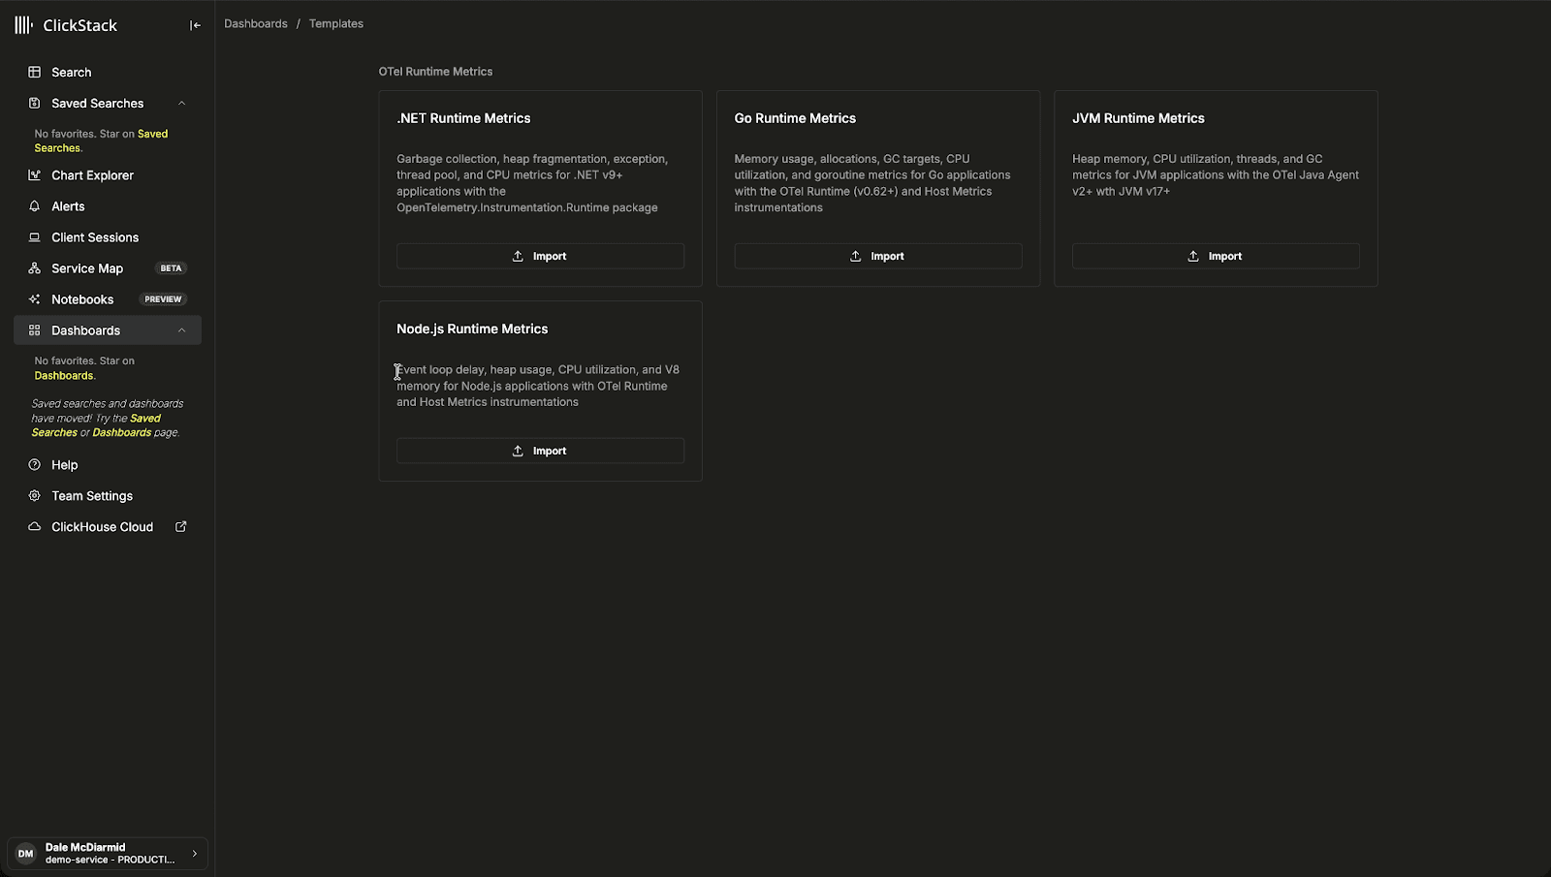
Task: Select the Templates breadcrumb item
Action: click(x=335, y=23)
